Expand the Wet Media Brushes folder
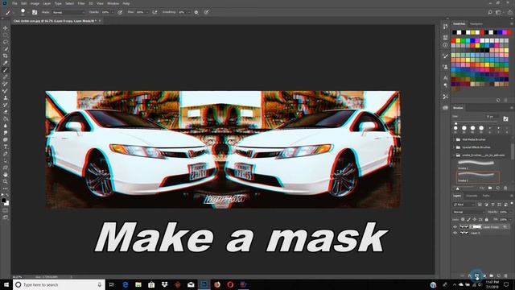Screen dimensions: 515x290 454,139
